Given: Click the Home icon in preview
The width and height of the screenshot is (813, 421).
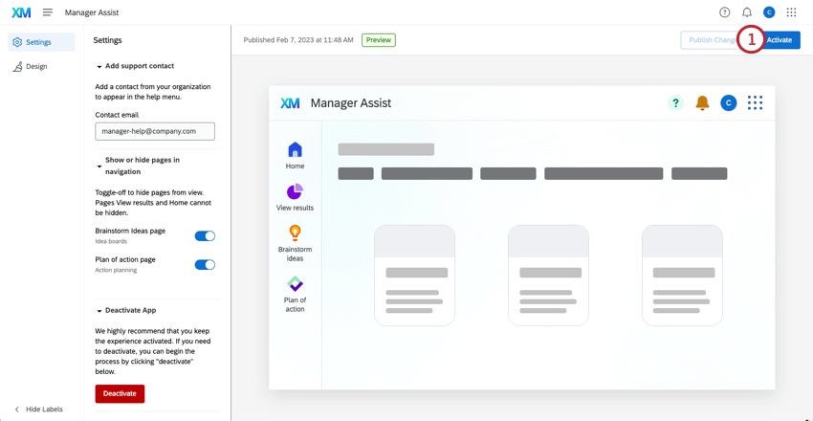Looking at the screenshot, I should coord(295,149).
